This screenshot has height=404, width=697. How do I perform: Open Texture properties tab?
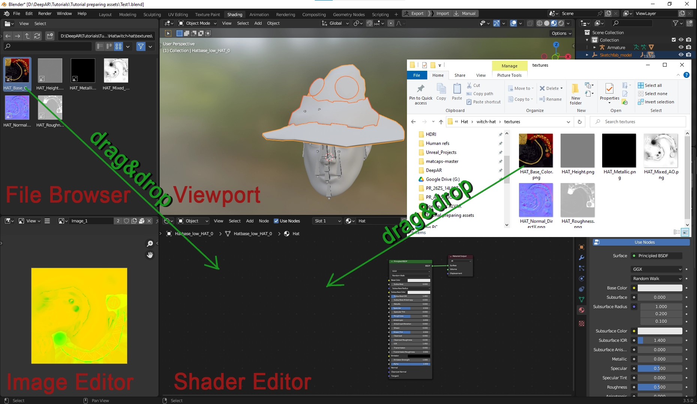[x=582, y=323]
